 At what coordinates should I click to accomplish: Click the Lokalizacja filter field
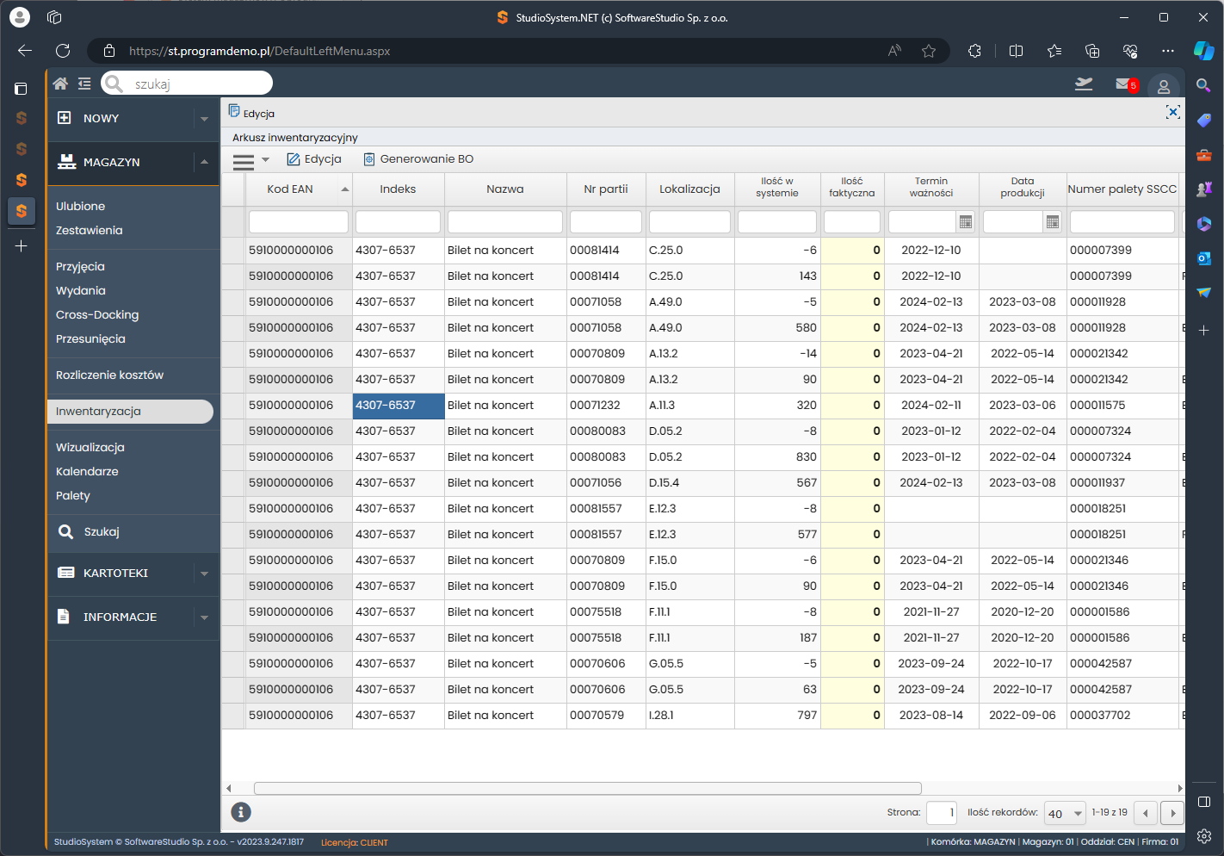coord(689,222)
